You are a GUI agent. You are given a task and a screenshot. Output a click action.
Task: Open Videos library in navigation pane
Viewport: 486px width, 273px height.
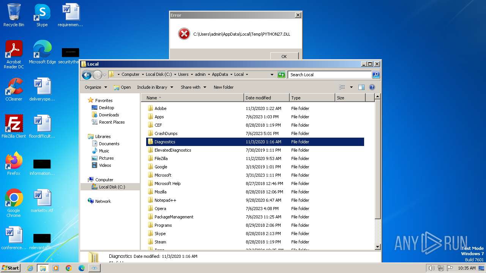tap(105, 165)
